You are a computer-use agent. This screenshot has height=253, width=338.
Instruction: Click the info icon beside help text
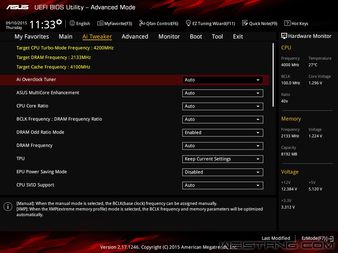click(x=8, y=207)
